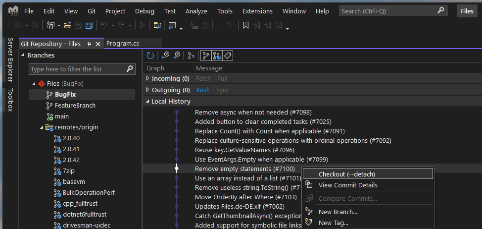Click the search magnifier icon in Search box

tap(440, 11)
